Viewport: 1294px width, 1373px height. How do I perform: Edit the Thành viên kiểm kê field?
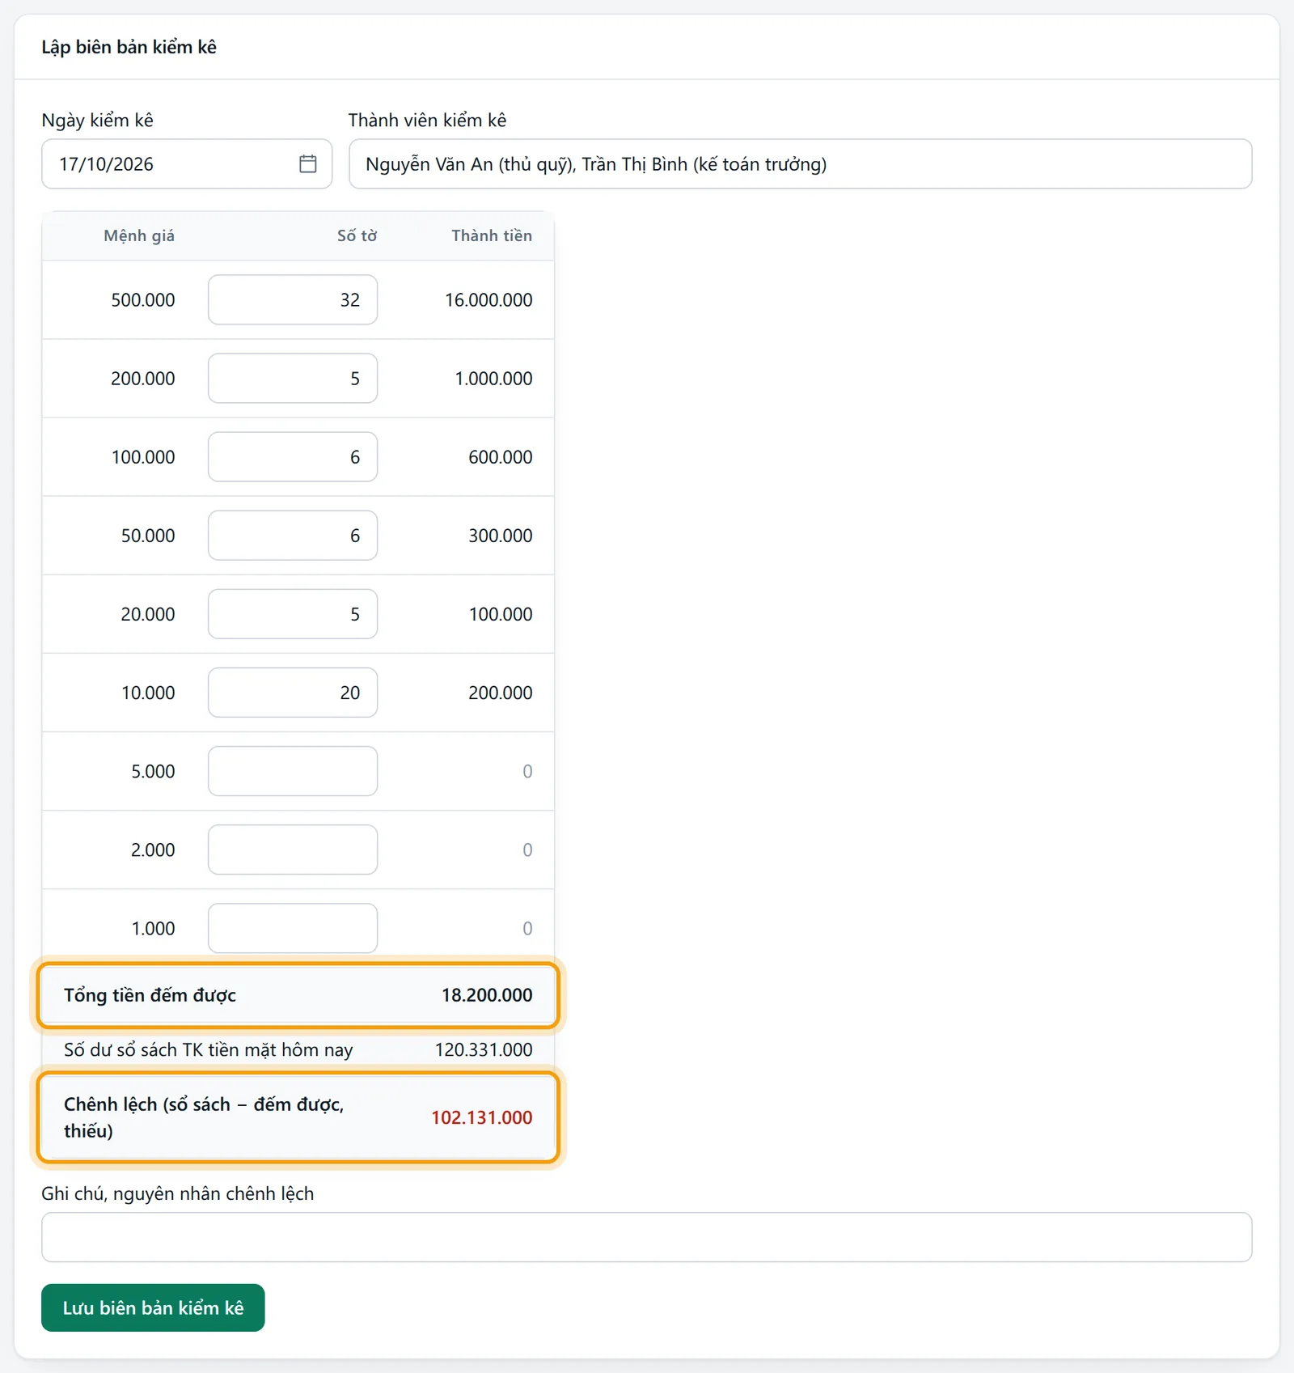click(x=800, y=163)
